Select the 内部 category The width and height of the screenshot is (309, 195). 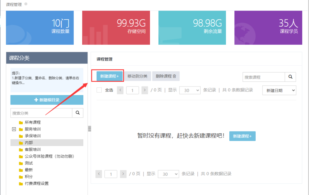click(x=29, y=143)
